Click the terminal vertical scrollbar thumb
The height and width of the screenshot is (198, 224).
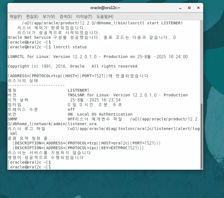coord(202,136)
